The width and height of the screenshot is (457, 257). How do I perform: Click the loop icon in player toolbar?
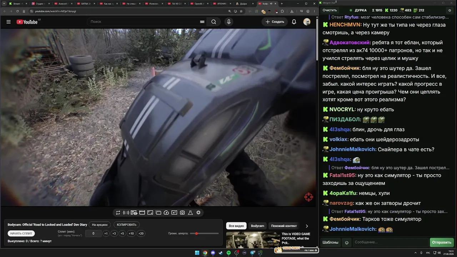click(x=118, y=213)
